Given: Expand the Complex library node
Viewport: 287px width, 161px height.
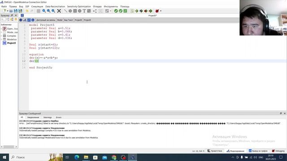Looking at the screenshot, I should 1,36.
